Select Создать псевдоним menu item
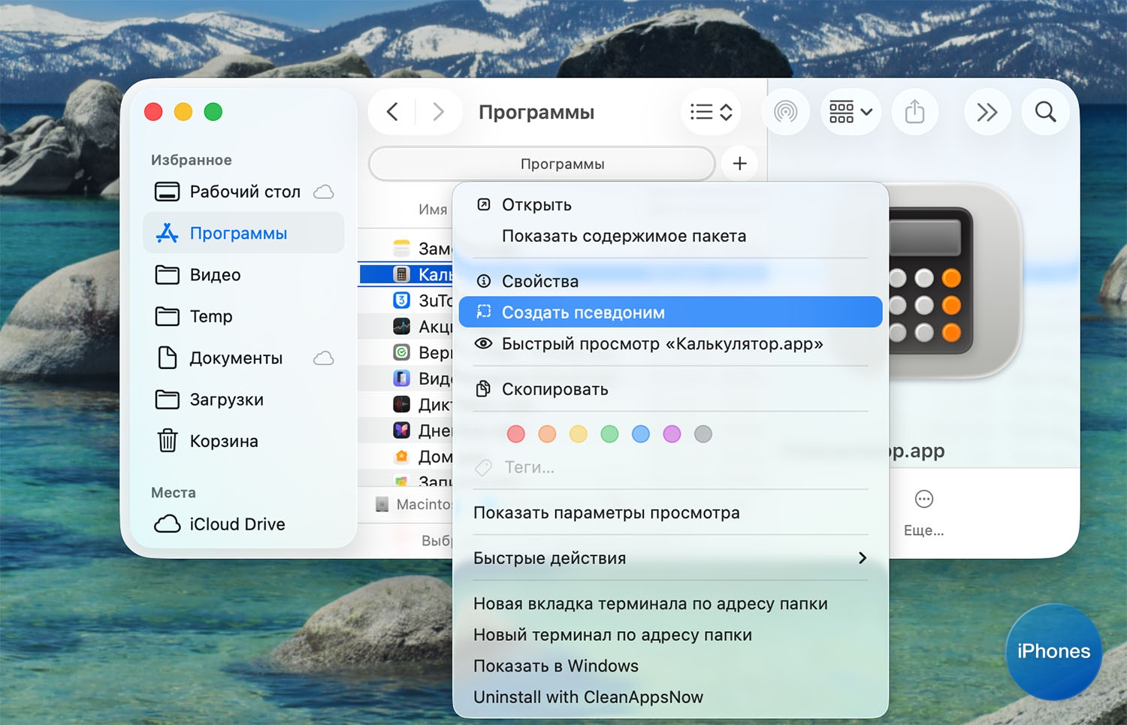Screen dimensions: 1127x725 pos(583,313)
